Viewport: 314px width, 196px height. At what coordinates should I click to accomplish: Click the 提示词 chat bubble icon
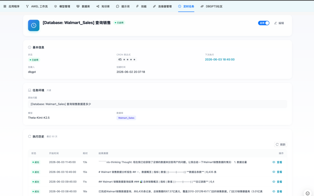coord(117,6)
